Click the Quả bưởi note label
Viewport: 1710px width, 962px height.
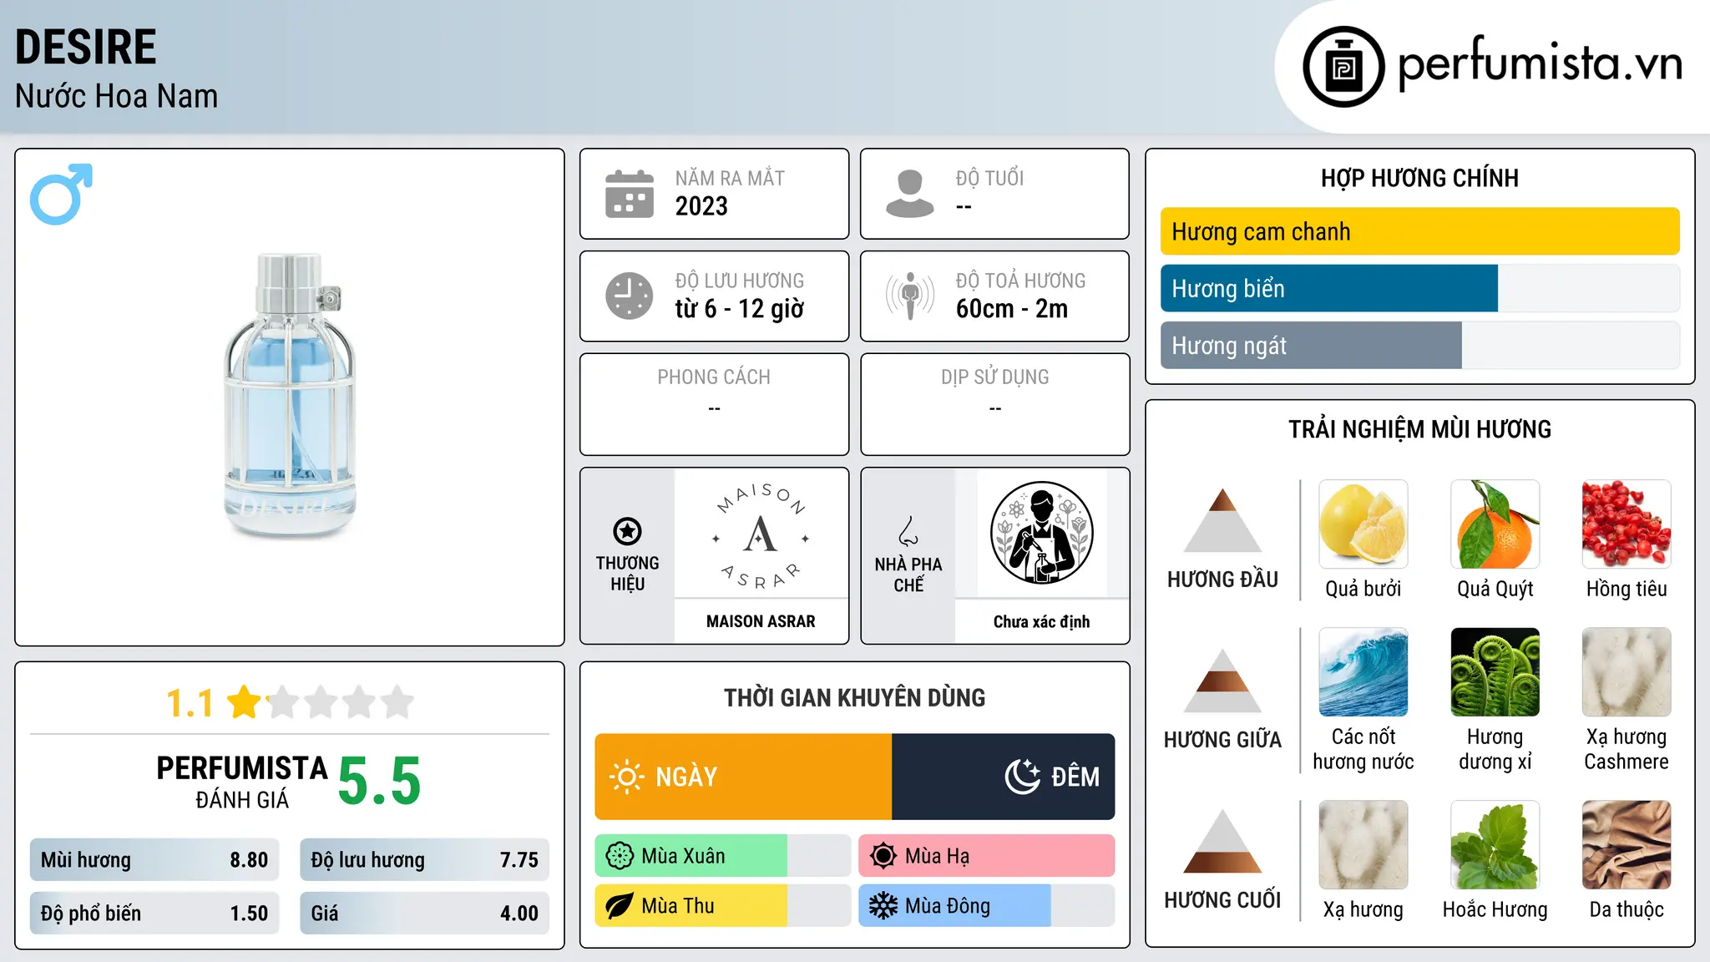point(1363,589)
